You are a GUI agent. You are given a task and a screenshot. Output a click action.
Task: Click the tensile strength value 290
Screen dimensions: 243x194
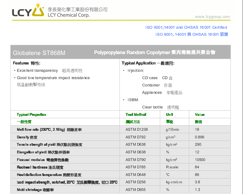(x=198, y=145)
